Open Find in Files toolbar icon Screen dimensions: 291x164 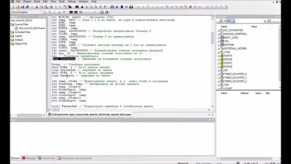coord(70,7)
